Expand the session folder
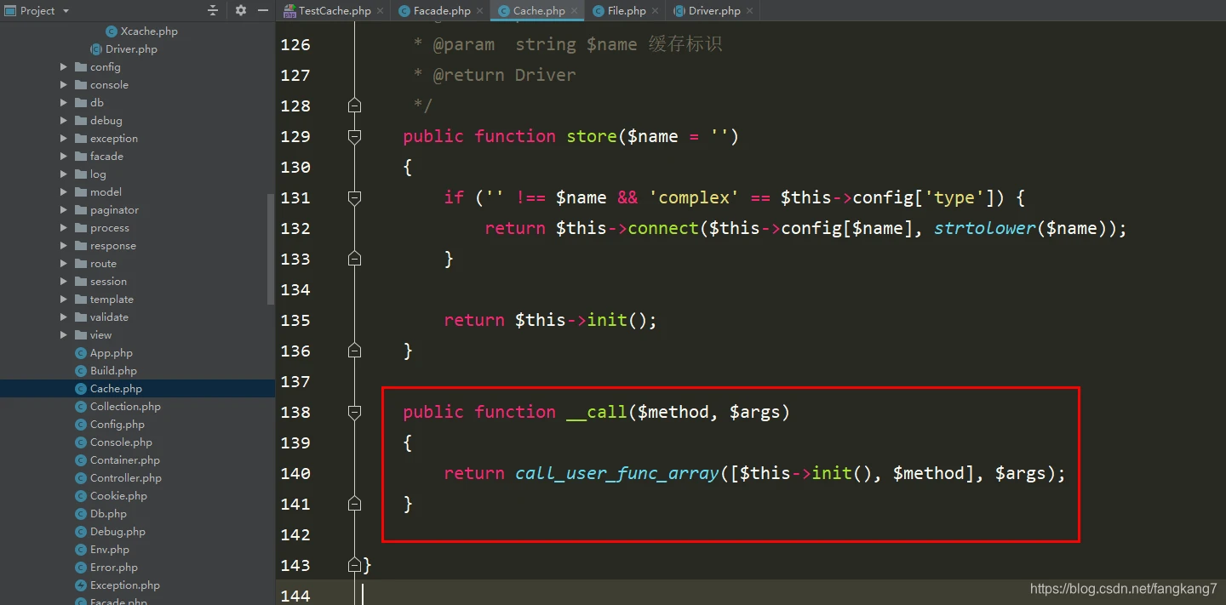1226x605 pixels. (64, 282)
